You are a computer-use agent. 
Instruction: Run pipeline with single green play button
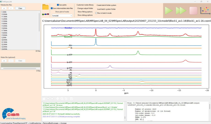(x=169, y=11)
